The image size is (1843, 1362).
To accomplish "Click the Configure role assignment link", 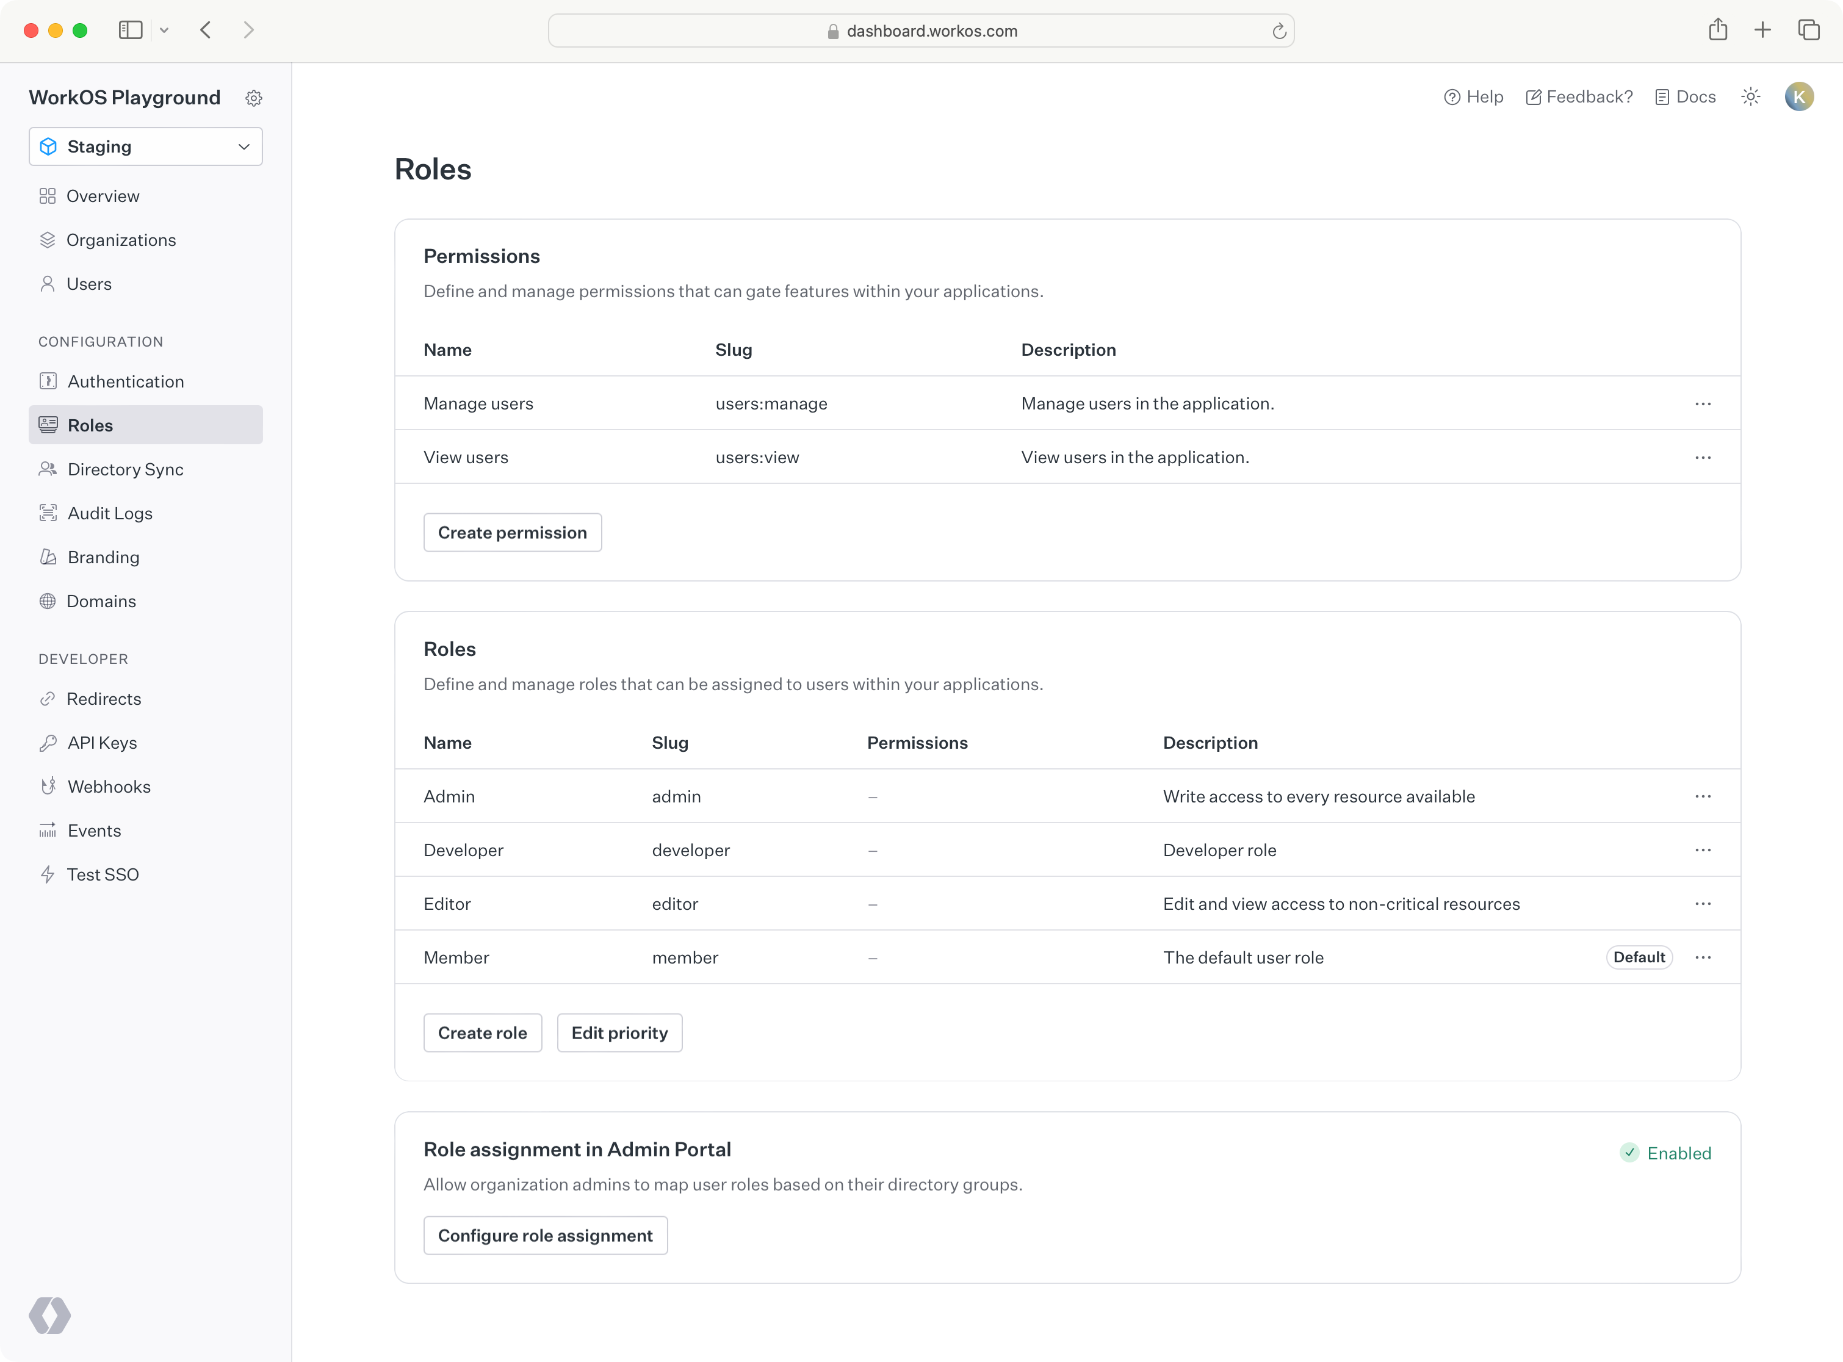I will click(545, 1234).
